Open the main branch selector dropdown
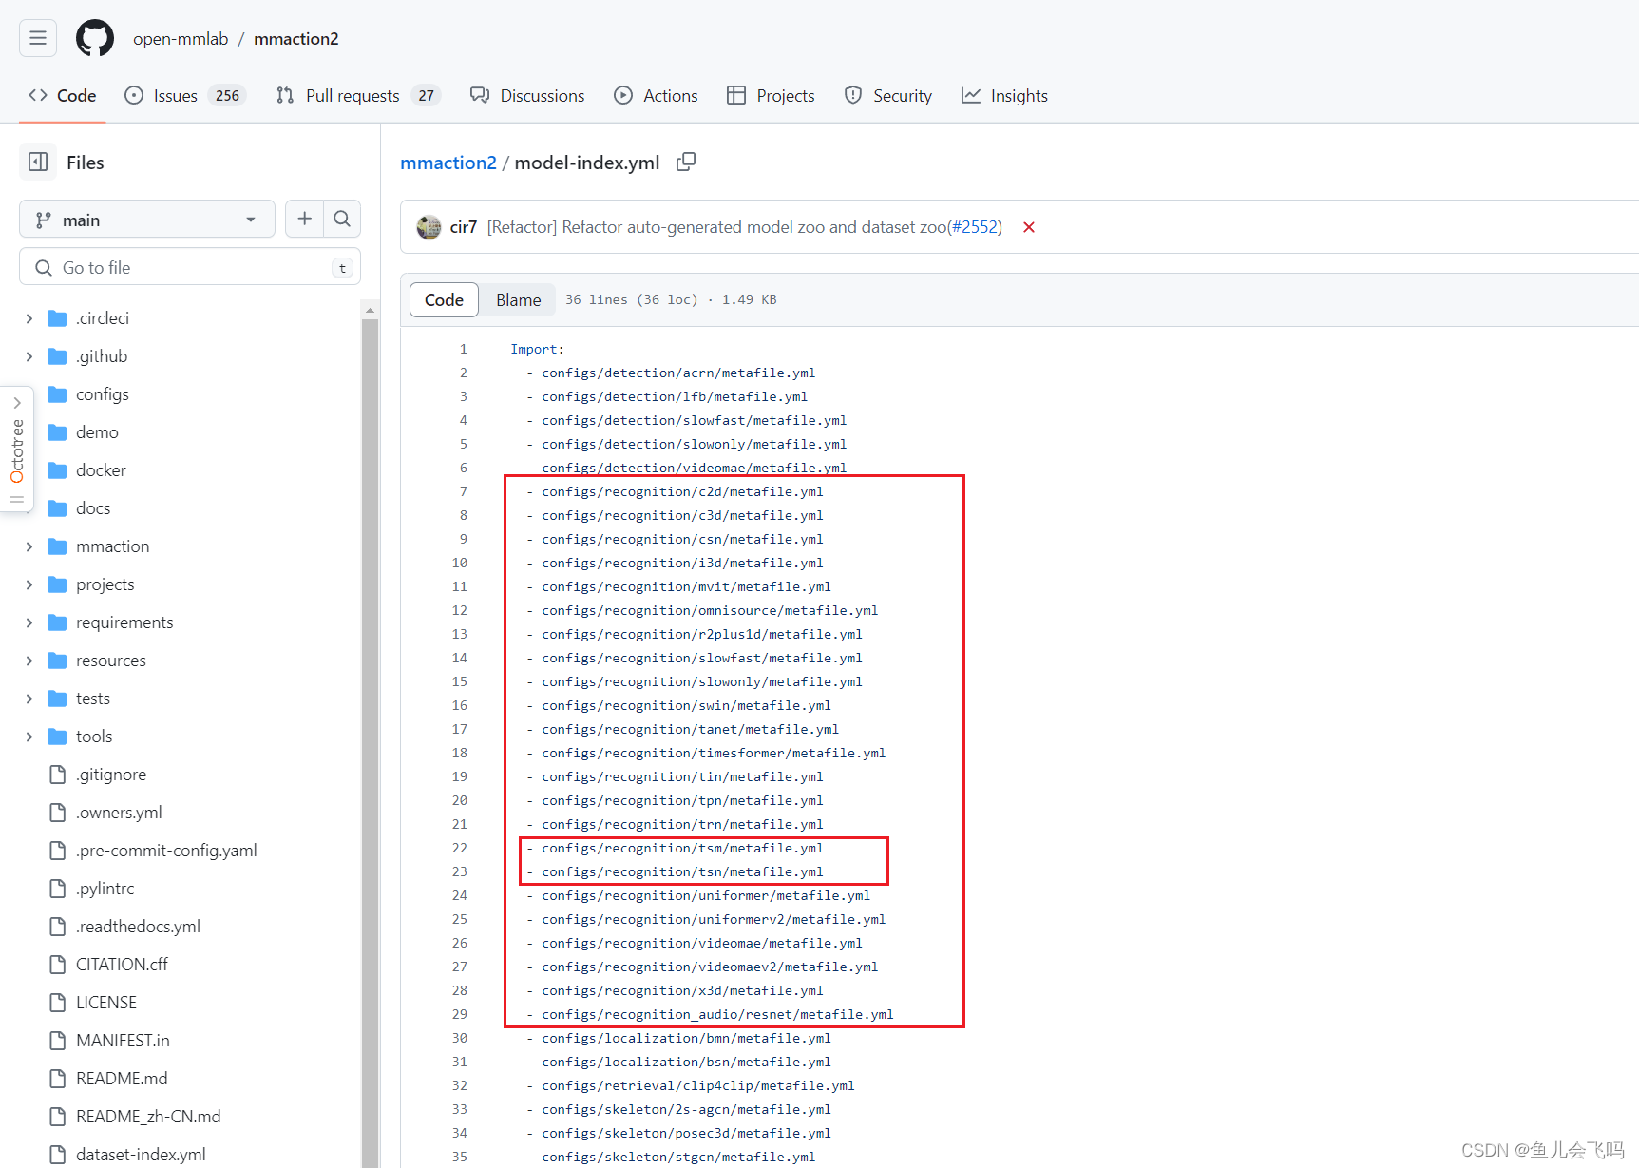 coord(146,219)
